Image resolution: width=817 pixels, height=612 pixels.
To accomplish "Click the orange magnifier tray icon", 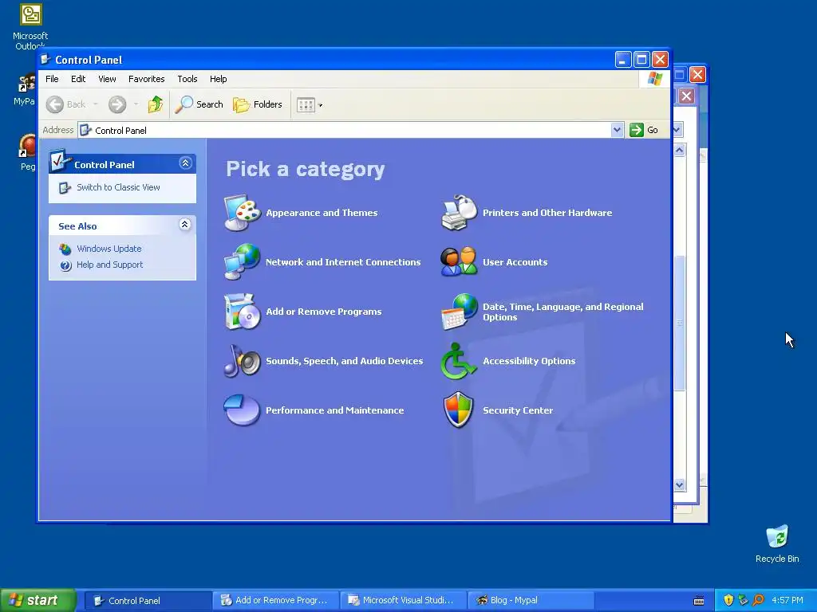I will tap(758, 600).
